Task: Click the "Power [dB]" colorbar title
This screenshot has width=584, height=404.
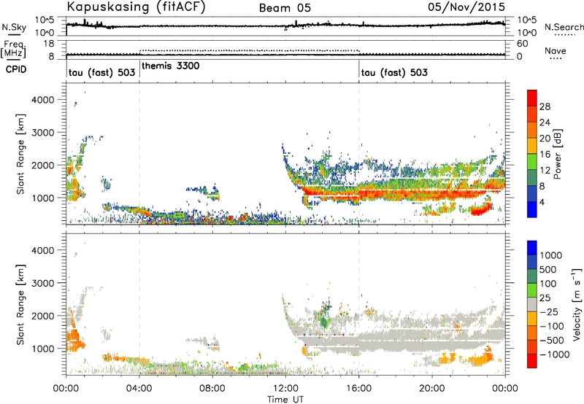Action: coord(557,154)
